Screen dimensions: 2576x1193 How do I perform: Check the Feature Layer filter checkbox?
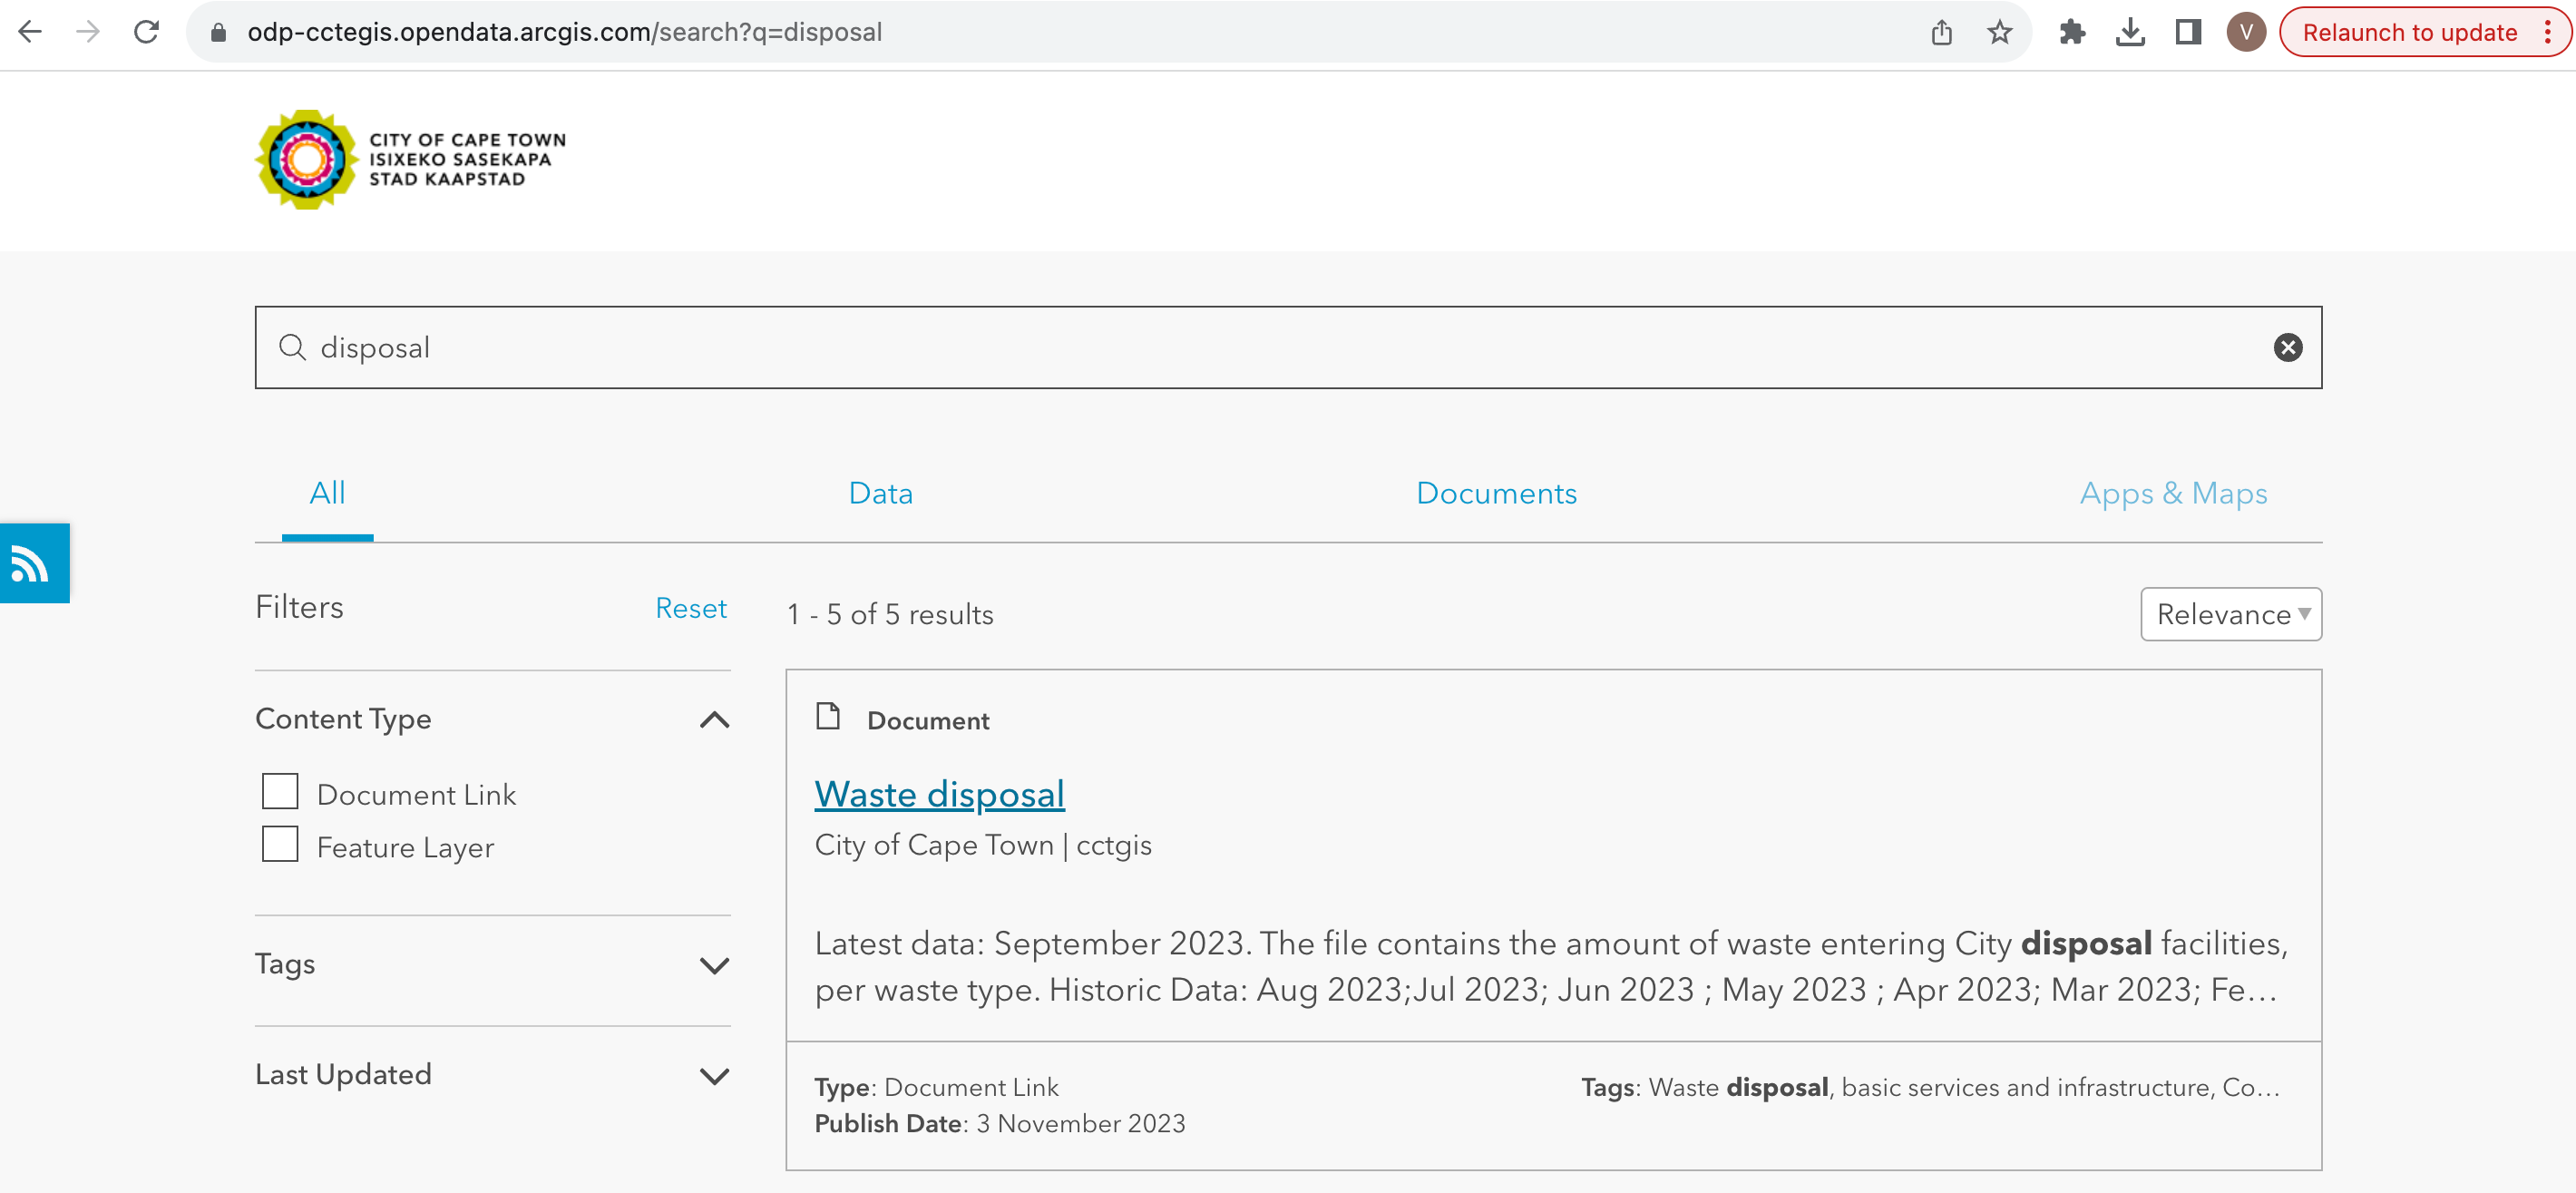click(280, 844)
